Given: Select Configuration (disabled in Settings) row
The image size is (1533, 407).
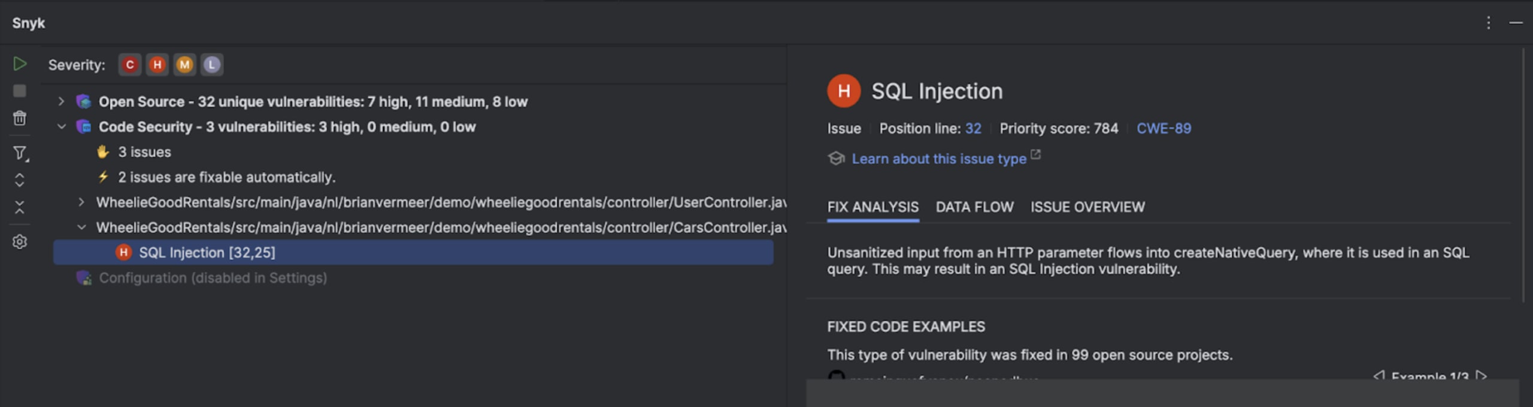Looking at the screenshot, I should click(413, 278).
